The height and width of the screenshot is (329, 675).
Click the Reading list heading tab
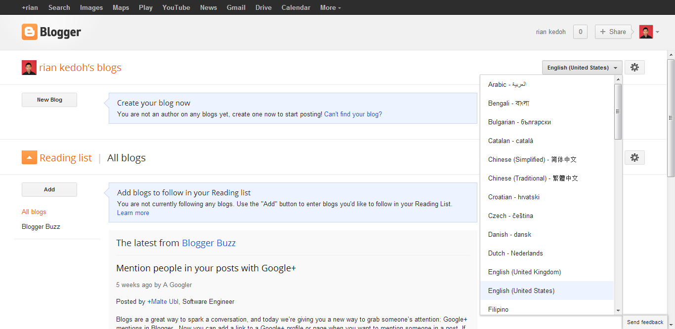pos(66,158)
